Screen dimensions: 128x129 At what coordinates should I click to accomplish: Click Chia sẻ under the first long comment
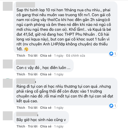point(46,56)
